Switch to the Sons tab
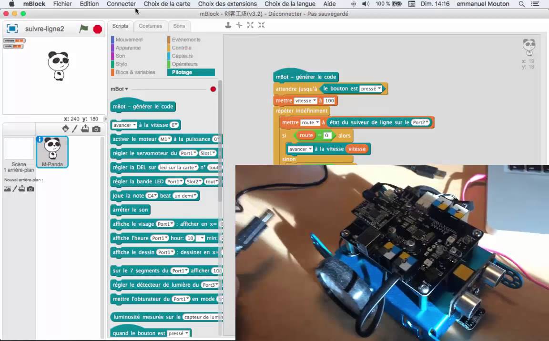The width and height of the screenshot is (549, 341). click(x=179, y=26)
